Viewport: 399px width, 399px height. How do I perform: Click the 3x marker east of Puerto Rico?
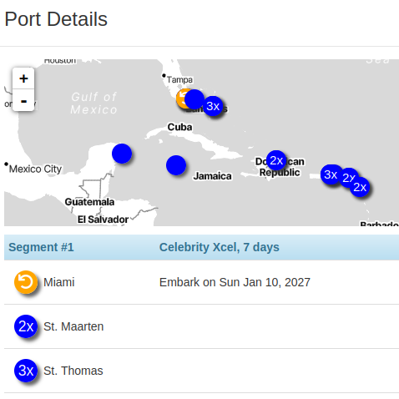[x=331, y=174]
